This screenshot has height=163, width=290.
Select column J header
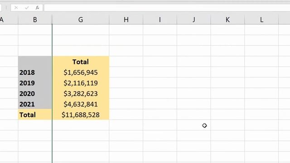click(193, 19)
